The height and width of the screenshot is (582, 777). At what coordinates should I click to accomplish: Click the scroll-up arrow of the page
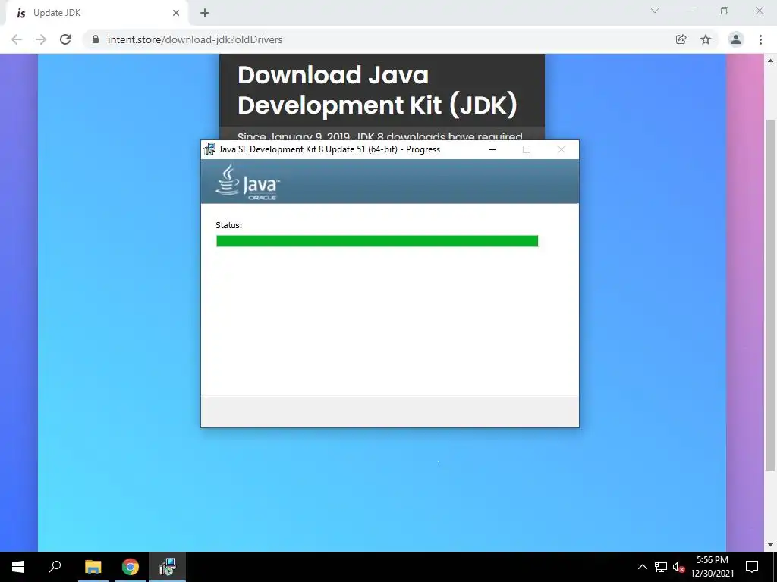click(x=770, y=61)
